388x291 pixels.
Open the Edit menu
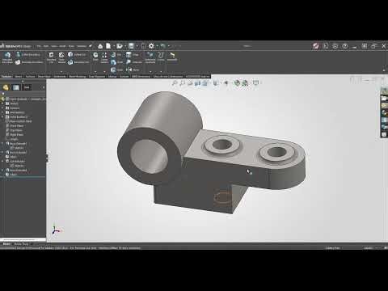[46, 46]
